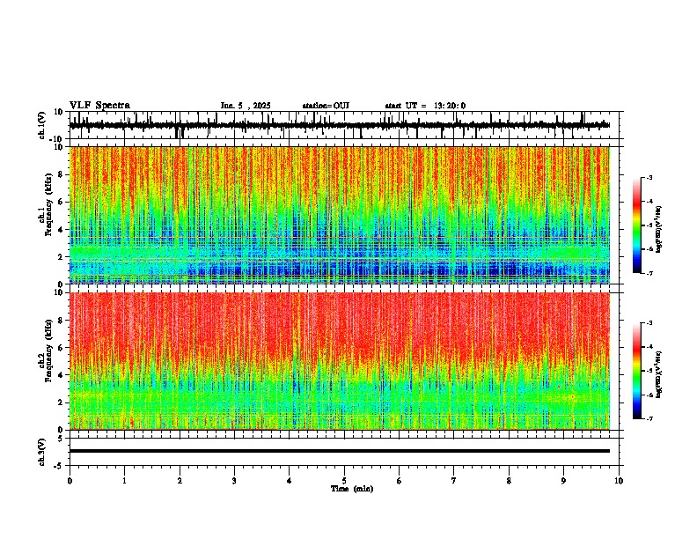Click the ch.1 'Frequency (kHz)' axis label

point(49,204)
